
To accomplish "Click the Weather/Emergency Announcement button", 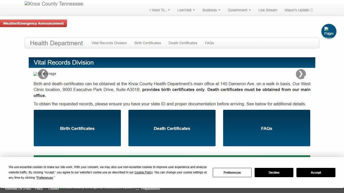I will 33,23.
